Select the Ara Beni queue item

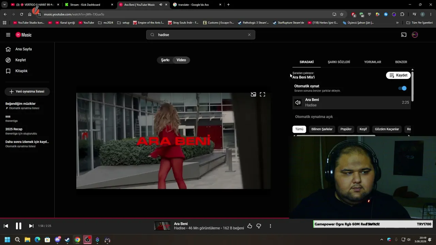point(352,102)
